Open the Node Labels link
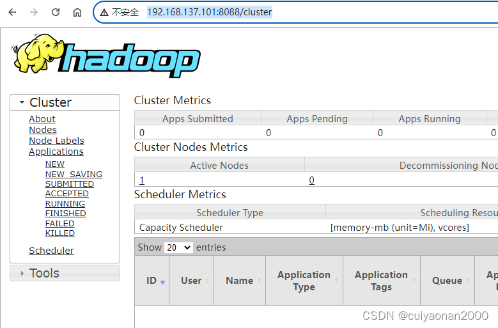This screenshot has height=328, width=498. tap(56, 141)
